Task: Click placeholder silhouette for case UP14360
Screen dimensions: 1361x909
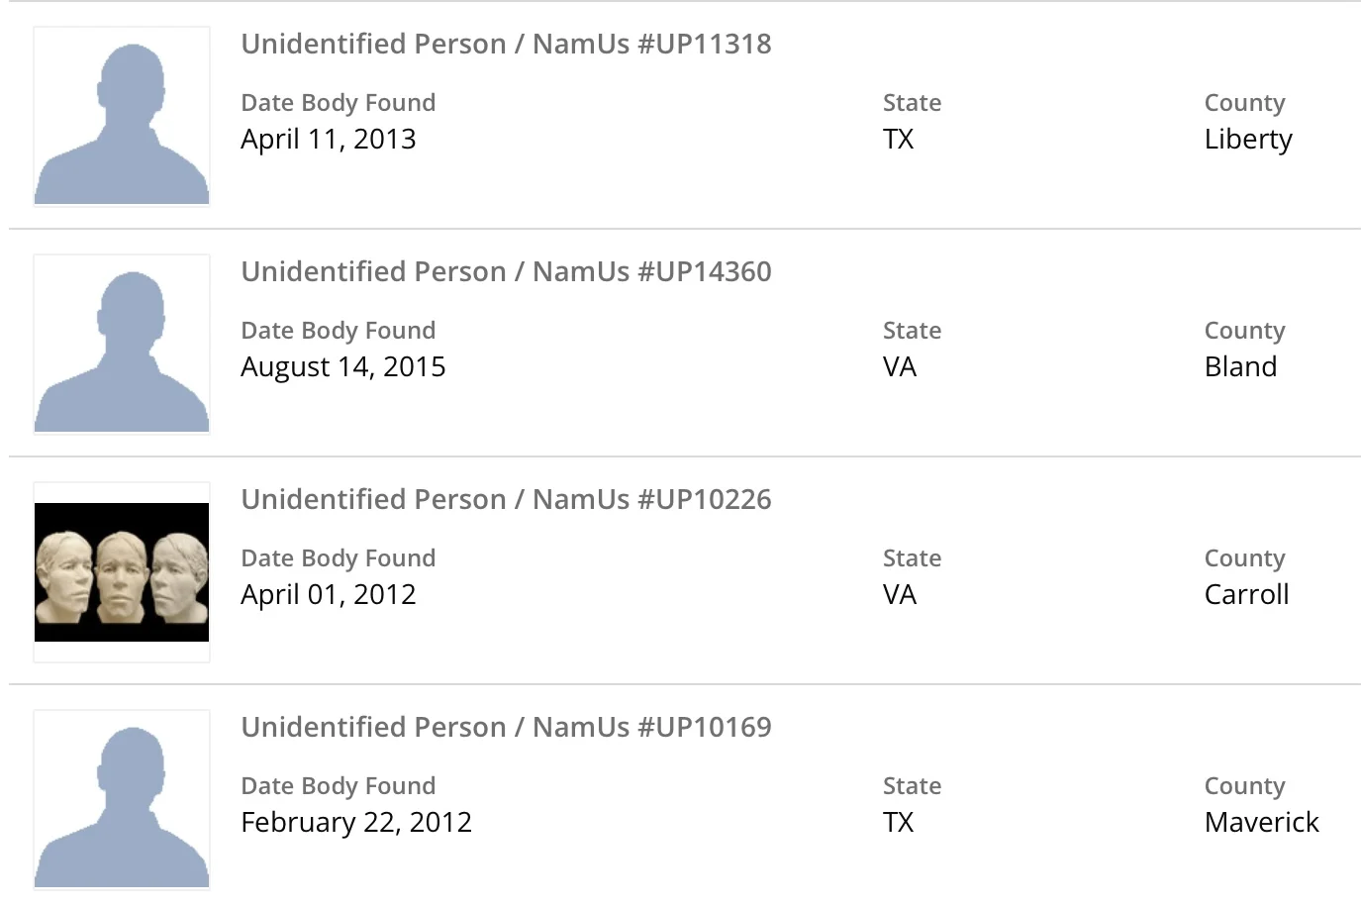Action: (x=122, y=345)
